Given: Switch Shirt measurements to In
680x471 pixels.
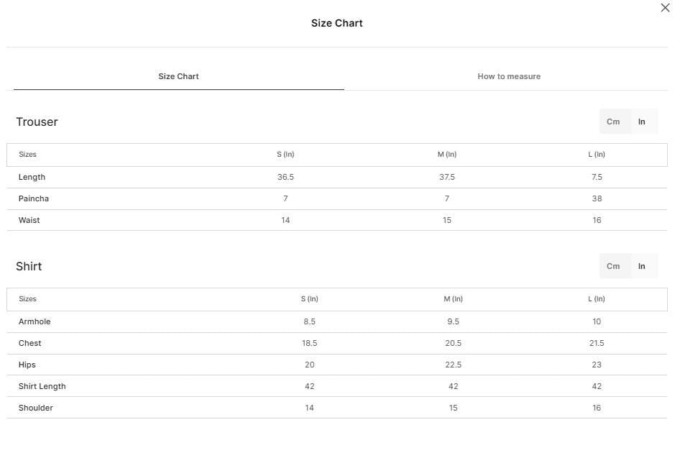Looking at the screenshot, I should 641,266.
